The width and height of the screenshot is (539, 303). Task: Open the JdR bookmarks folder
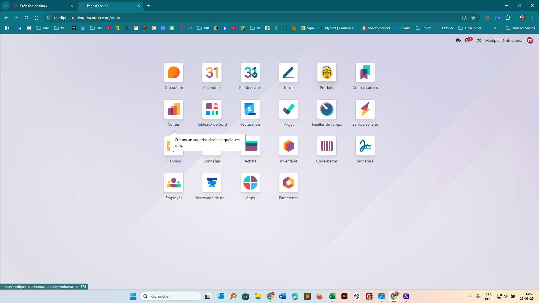click(x=203, y=28)
